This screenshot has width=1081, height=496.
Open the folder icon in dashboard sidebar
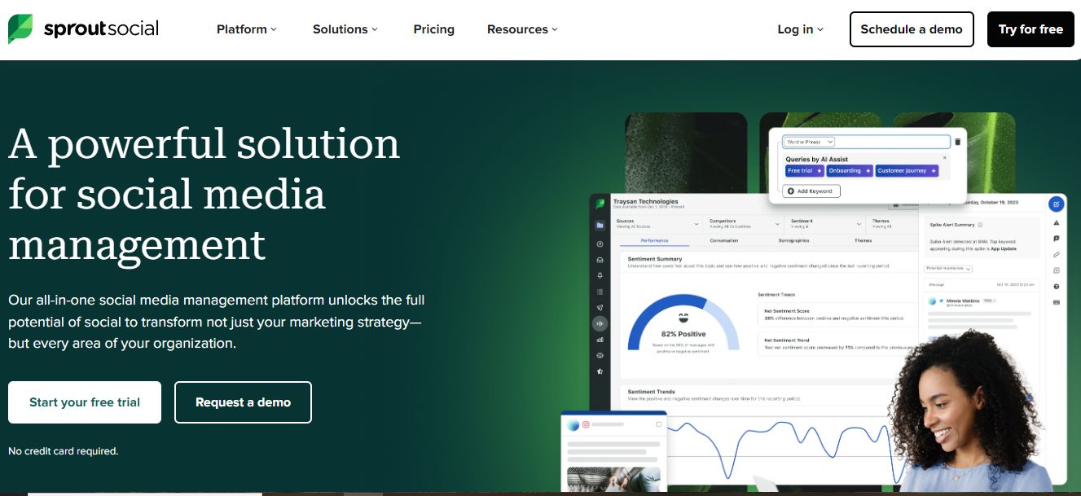point(600,226)
